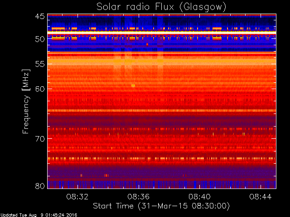
Task: Click the small orange spot near 60 MHz
Action: 133,85
